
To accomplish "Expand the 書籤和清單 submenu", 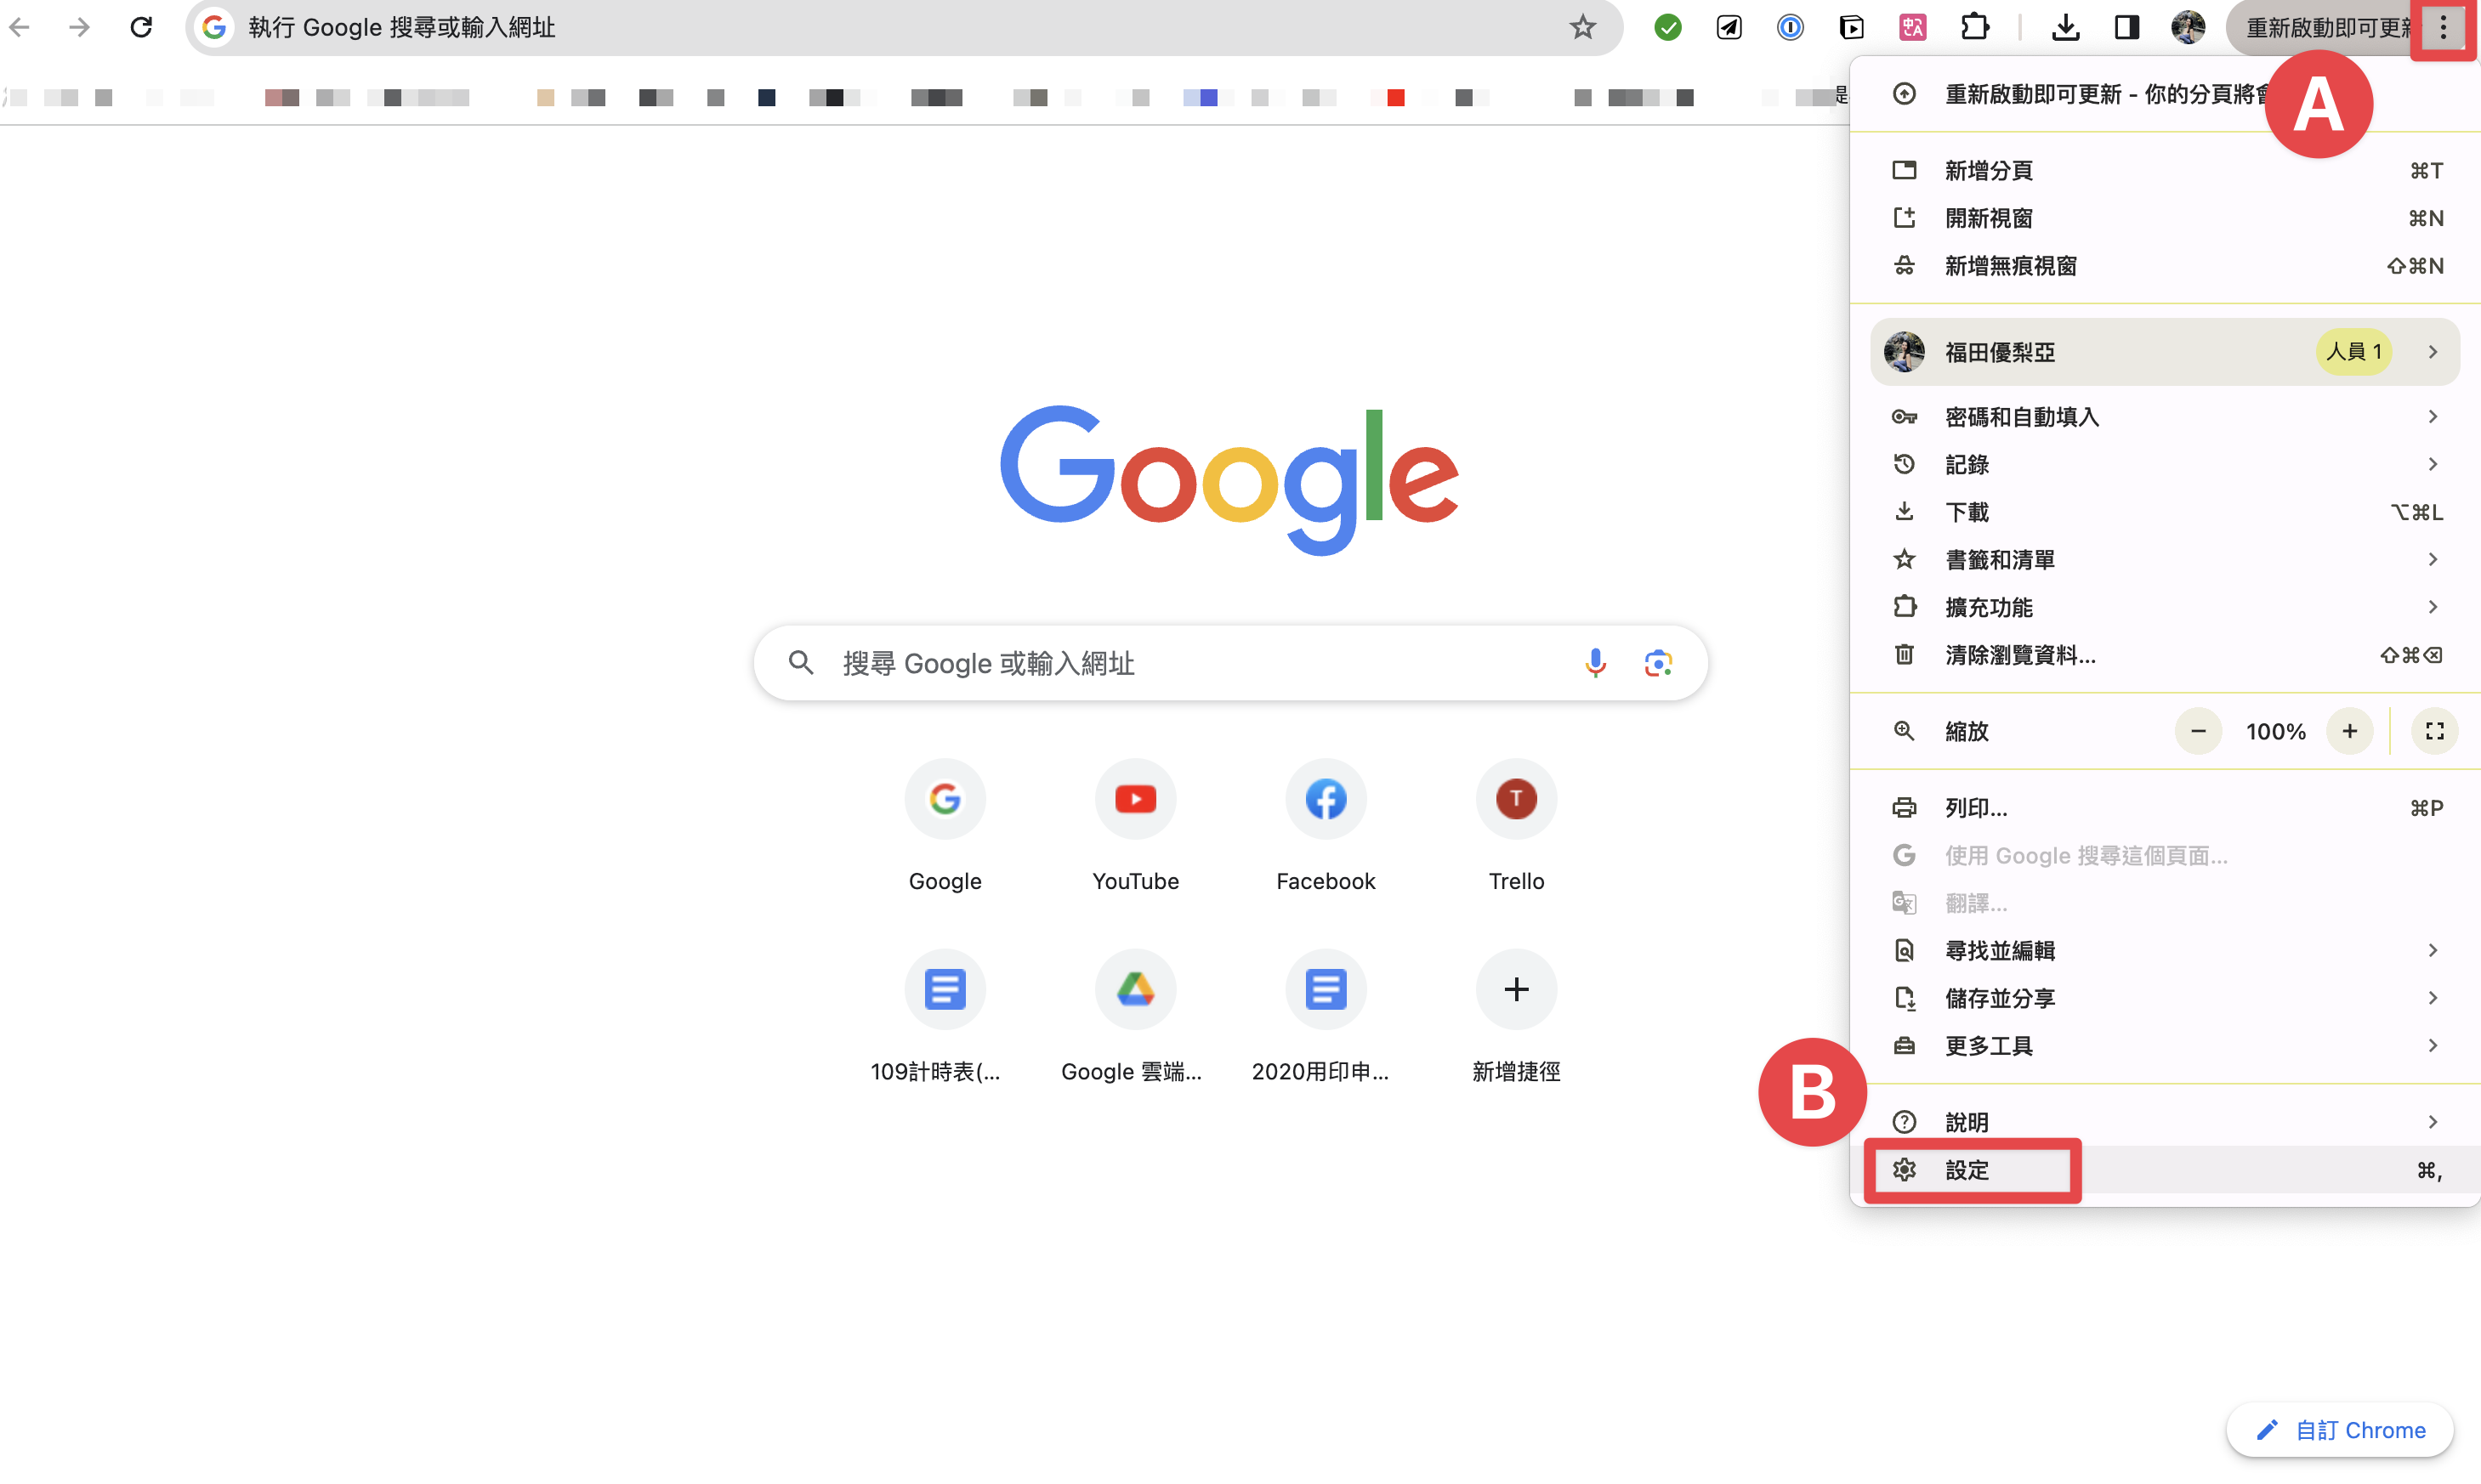I will click(2165, 560).
